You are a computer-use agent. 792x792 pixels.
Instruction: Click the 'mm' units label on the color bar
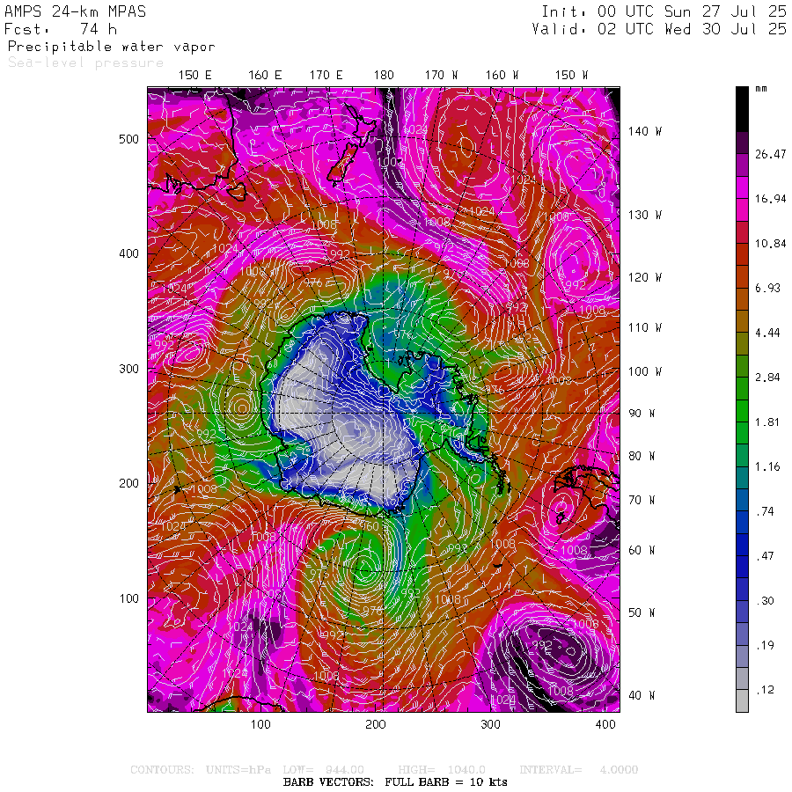click(x=761, y=89)
